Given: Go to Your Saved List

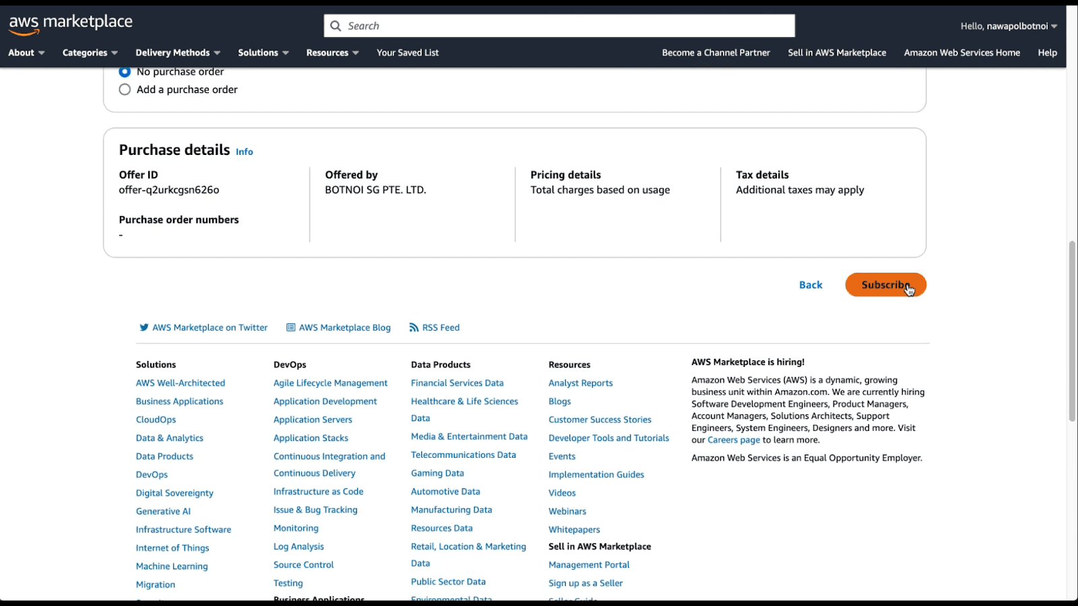Looking at the screenshot, I should (408, 53).
